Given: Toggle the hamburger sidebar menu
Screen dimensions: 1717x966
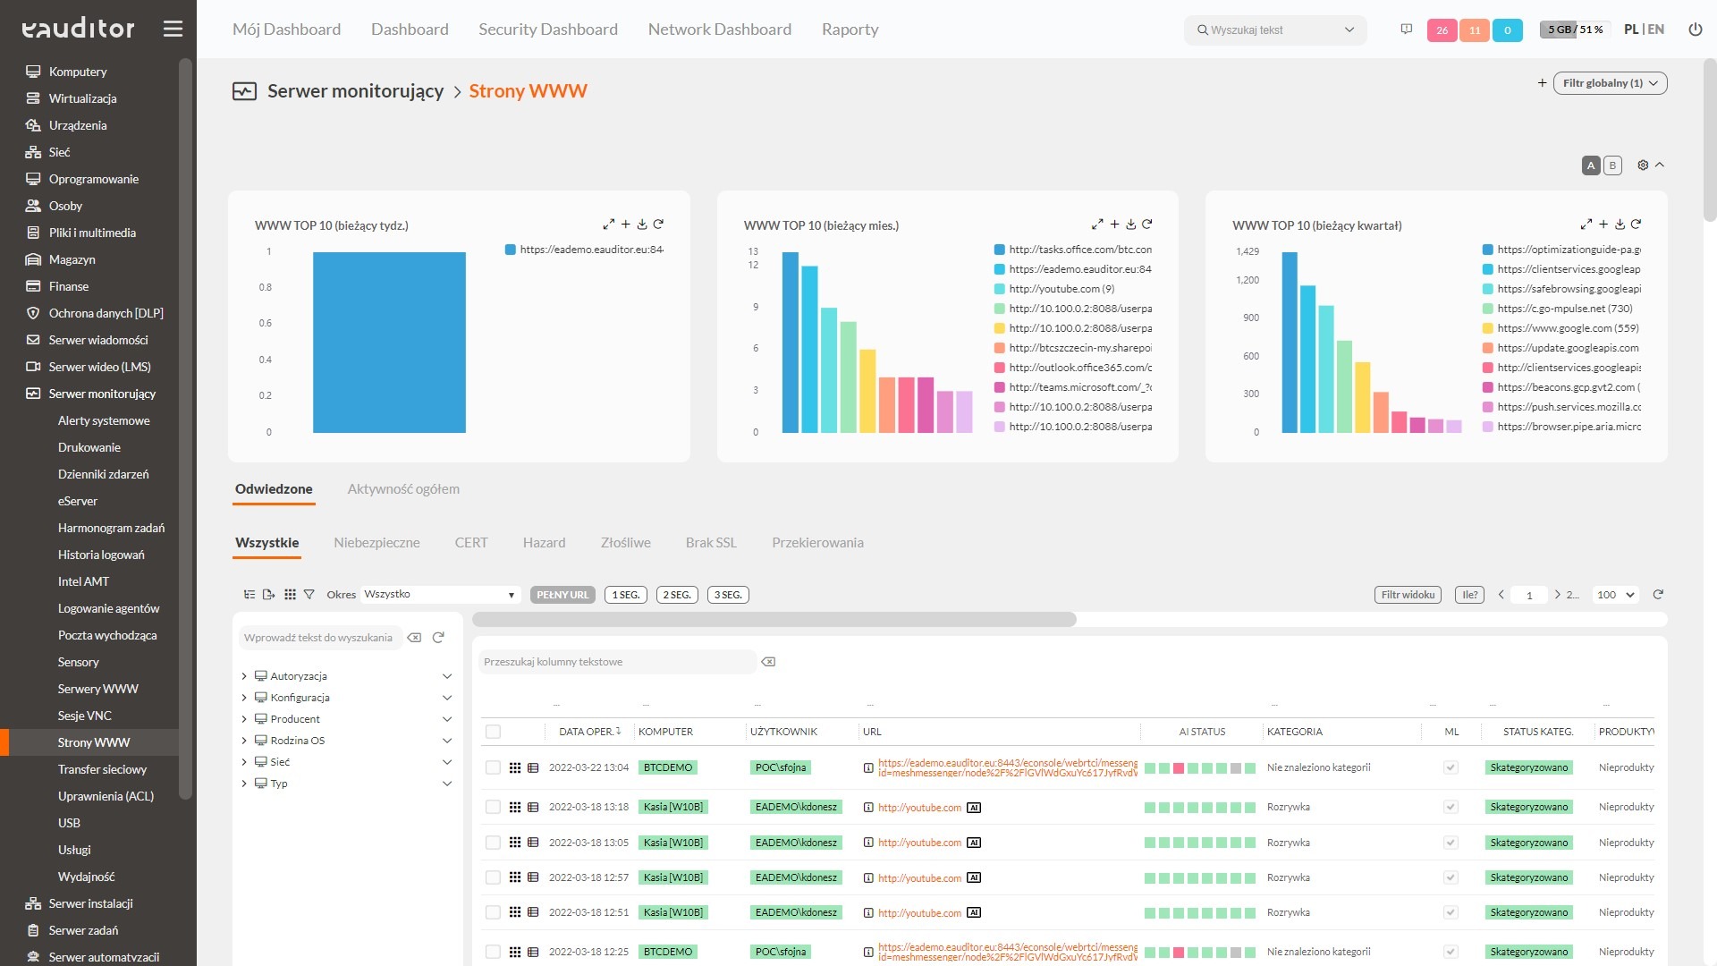Looking at the screenshot, I should pos(173,29).
